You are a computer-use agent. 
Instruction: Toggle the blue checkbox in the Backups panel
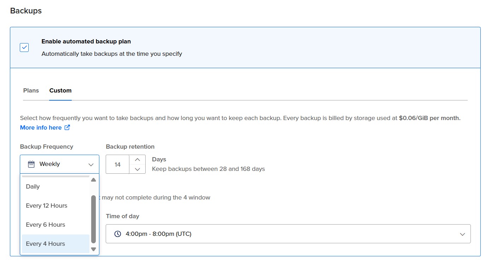pyautogui.click(x=24, y=47)
